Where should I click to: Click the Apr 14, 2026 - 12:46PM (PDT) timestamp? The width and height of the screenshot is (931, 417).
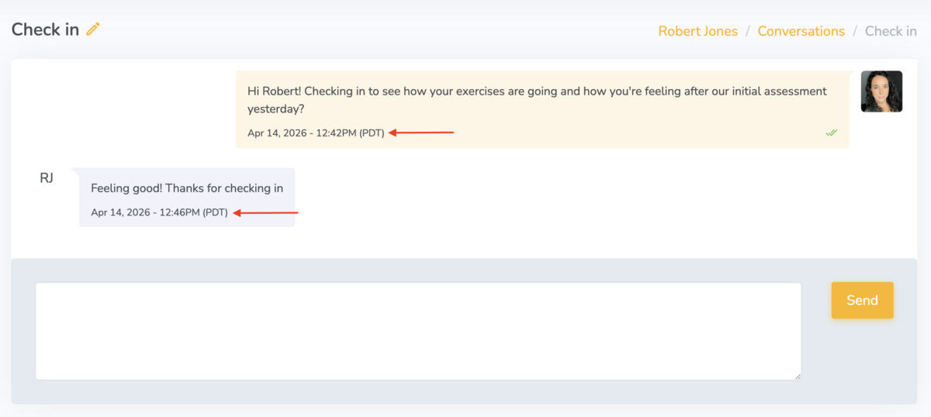(x=159, y=212)
